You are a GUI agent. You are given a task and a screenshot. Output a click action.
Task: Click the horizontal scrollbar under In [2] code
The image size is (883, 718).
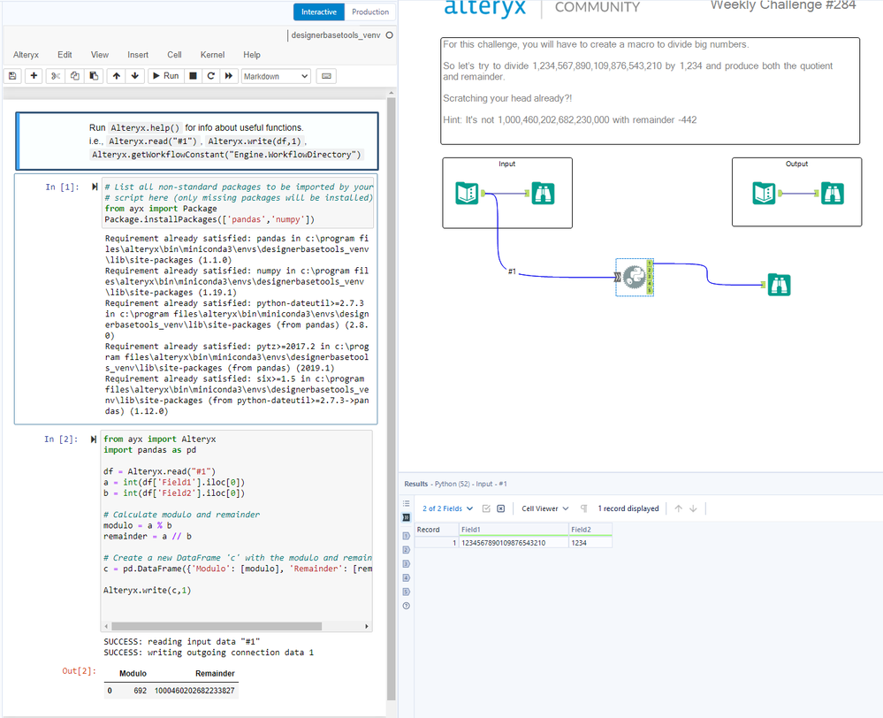click(217, 626)
